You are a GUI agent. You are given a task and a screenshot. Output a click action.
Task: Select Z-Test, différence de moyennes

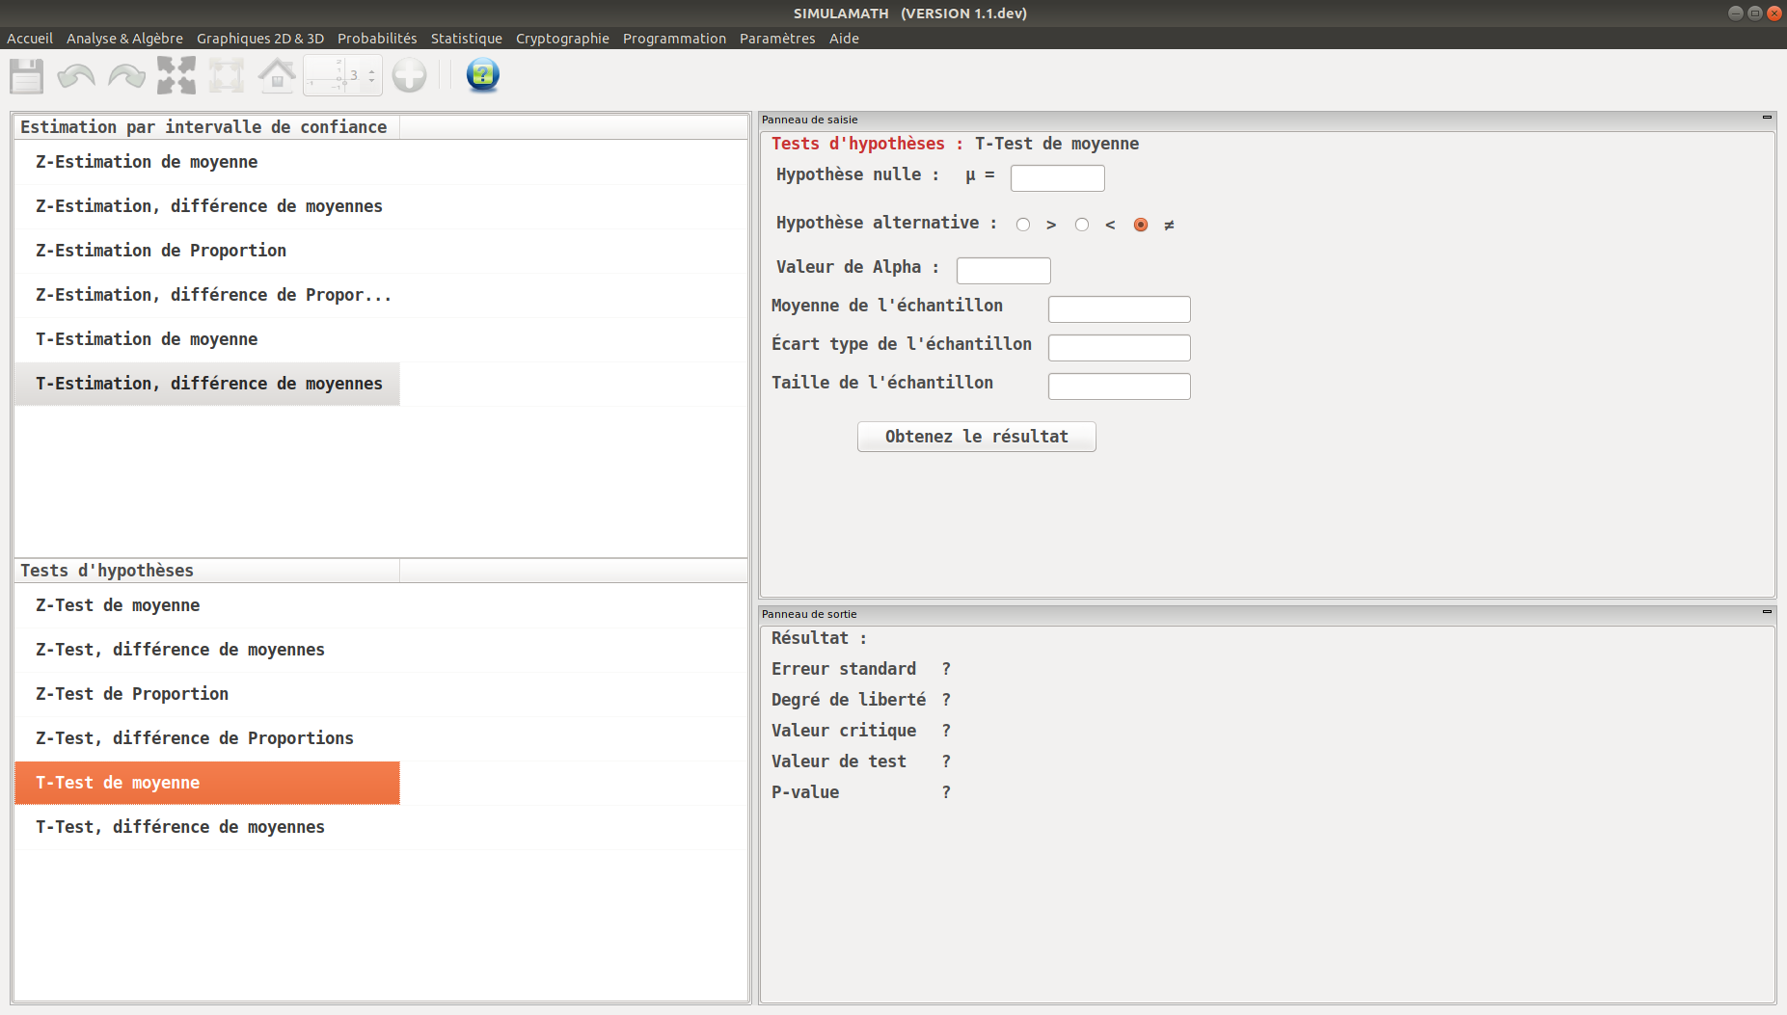pos(207,650)
